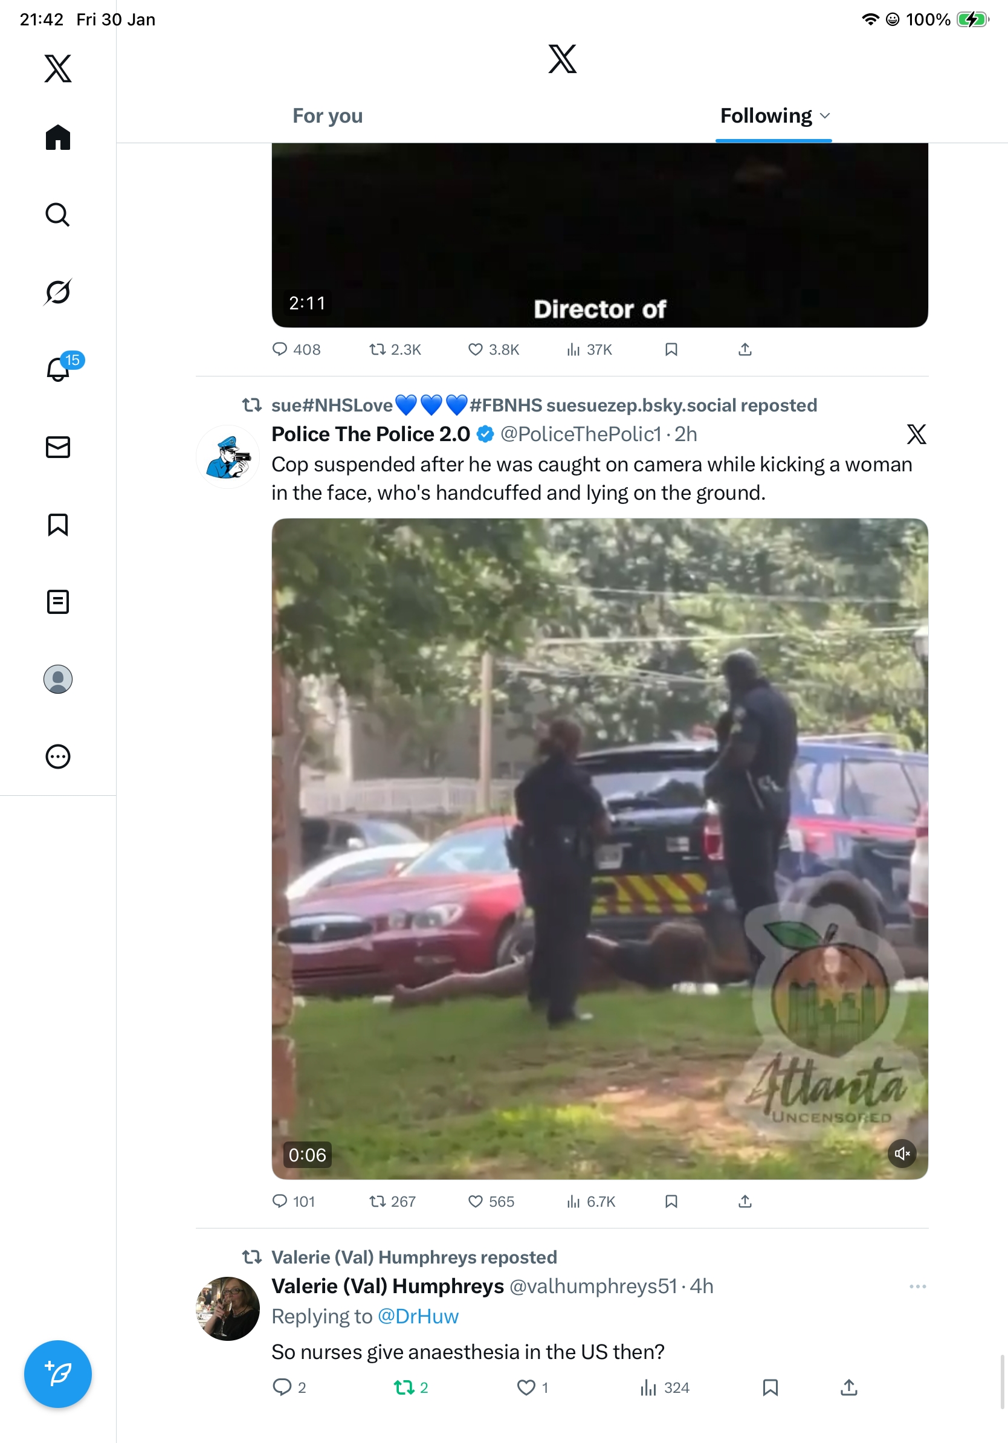Unmute the Atlanta police video

pyautogui.click(x=902, y=1154)
